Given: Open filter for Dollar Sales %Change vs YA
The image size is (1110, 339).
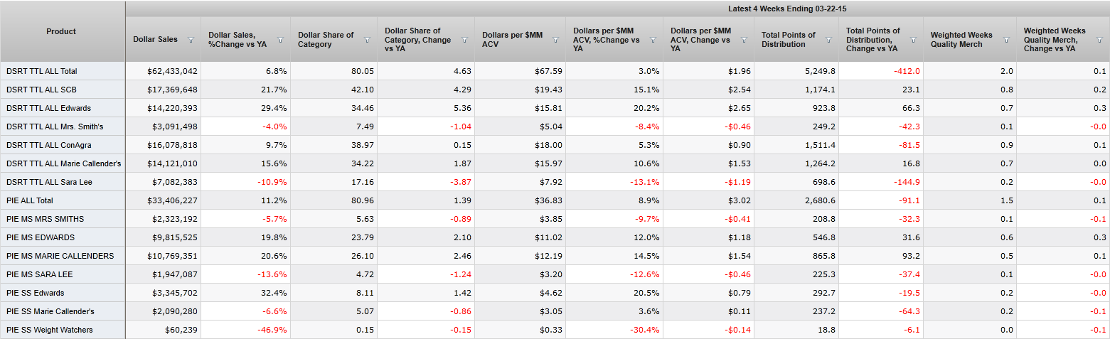Looking at the screenshot, I should [x=280, y=40].
